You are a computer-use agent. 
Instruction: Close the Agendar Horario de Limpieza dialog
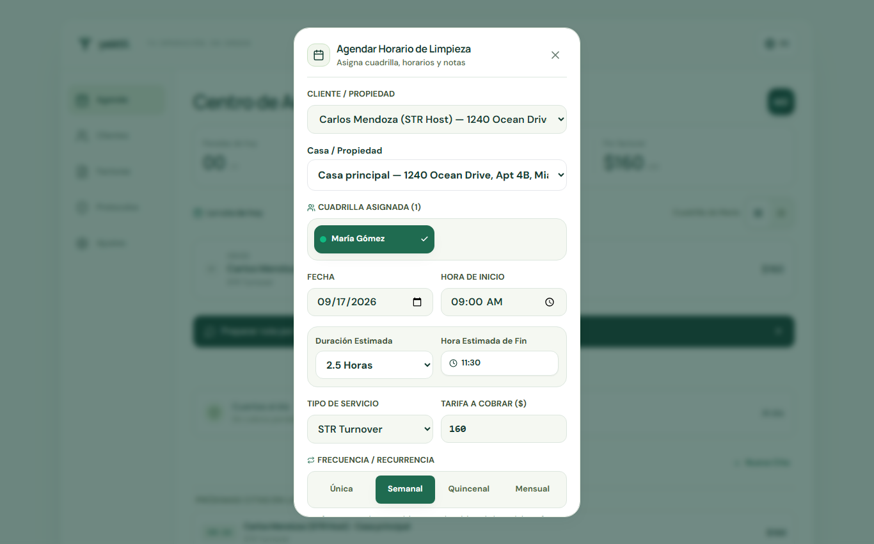(x=555, y=55)
